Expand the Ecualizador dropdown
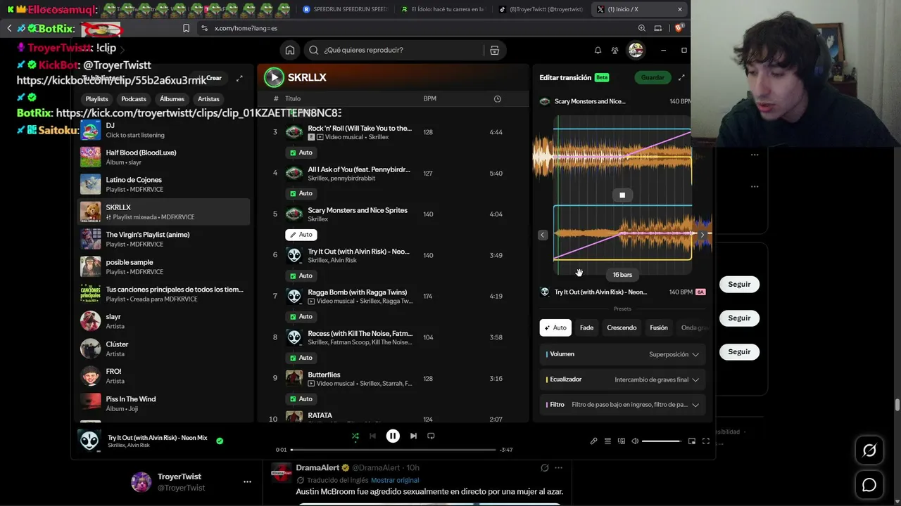Viewport: 901px width, 506px height. (623, 379)
